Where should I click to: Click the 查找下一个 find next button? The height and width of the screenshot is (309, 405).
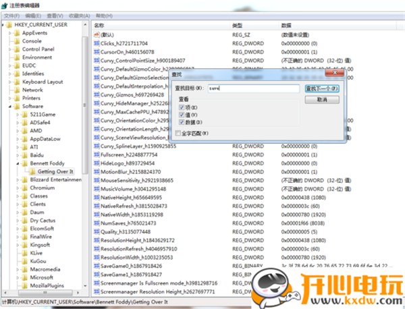pos(322,88)
